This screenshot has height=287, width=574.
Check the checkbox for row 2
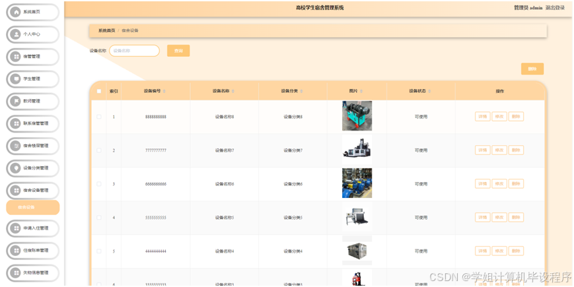pyautogui.click(x=99, y=150)
